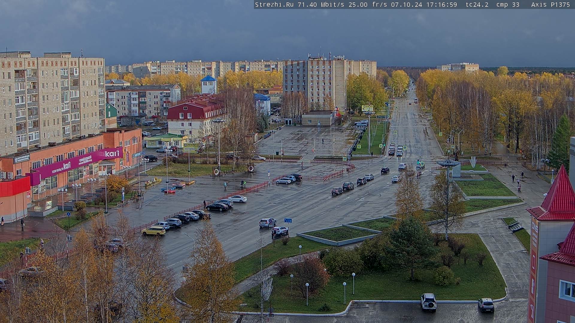
Task: Click the tc24.2 overlay value
Action: point(477,4)
